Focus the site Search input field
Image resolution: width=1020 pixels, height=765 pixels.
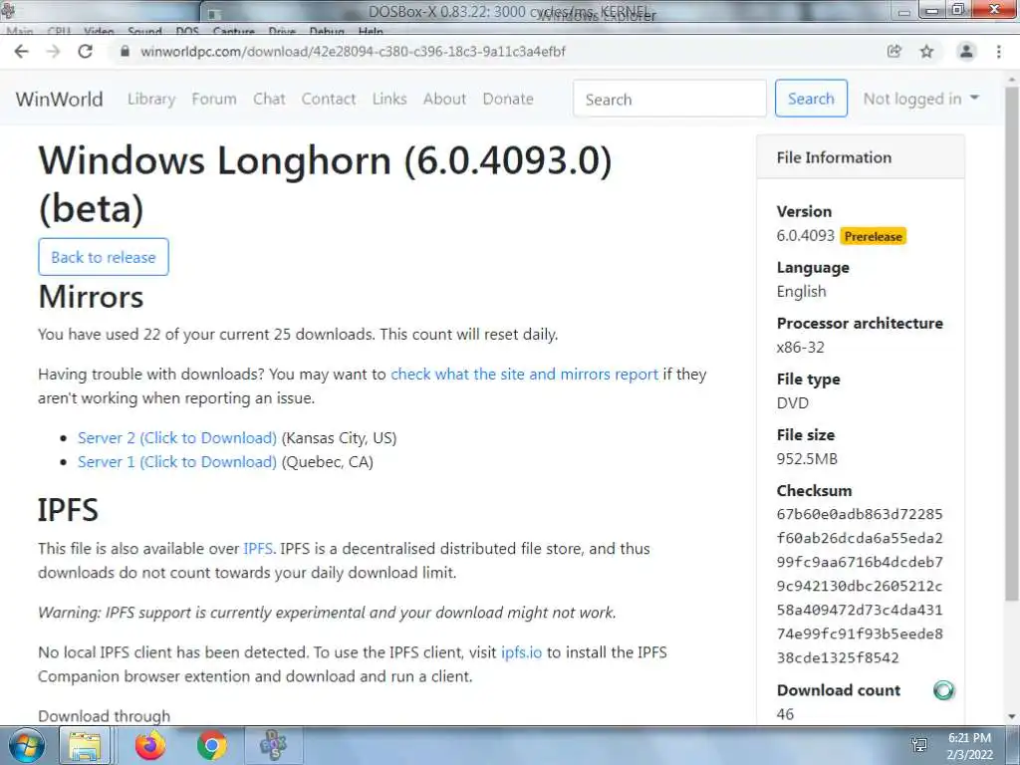[x=669, y=99]
